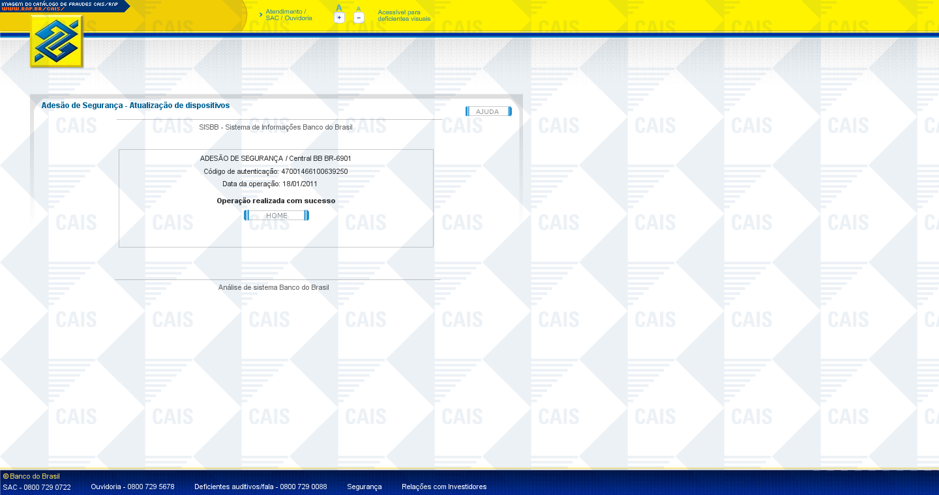
Task: Open the Segurança footer link
Action: [x=364, y=487]
